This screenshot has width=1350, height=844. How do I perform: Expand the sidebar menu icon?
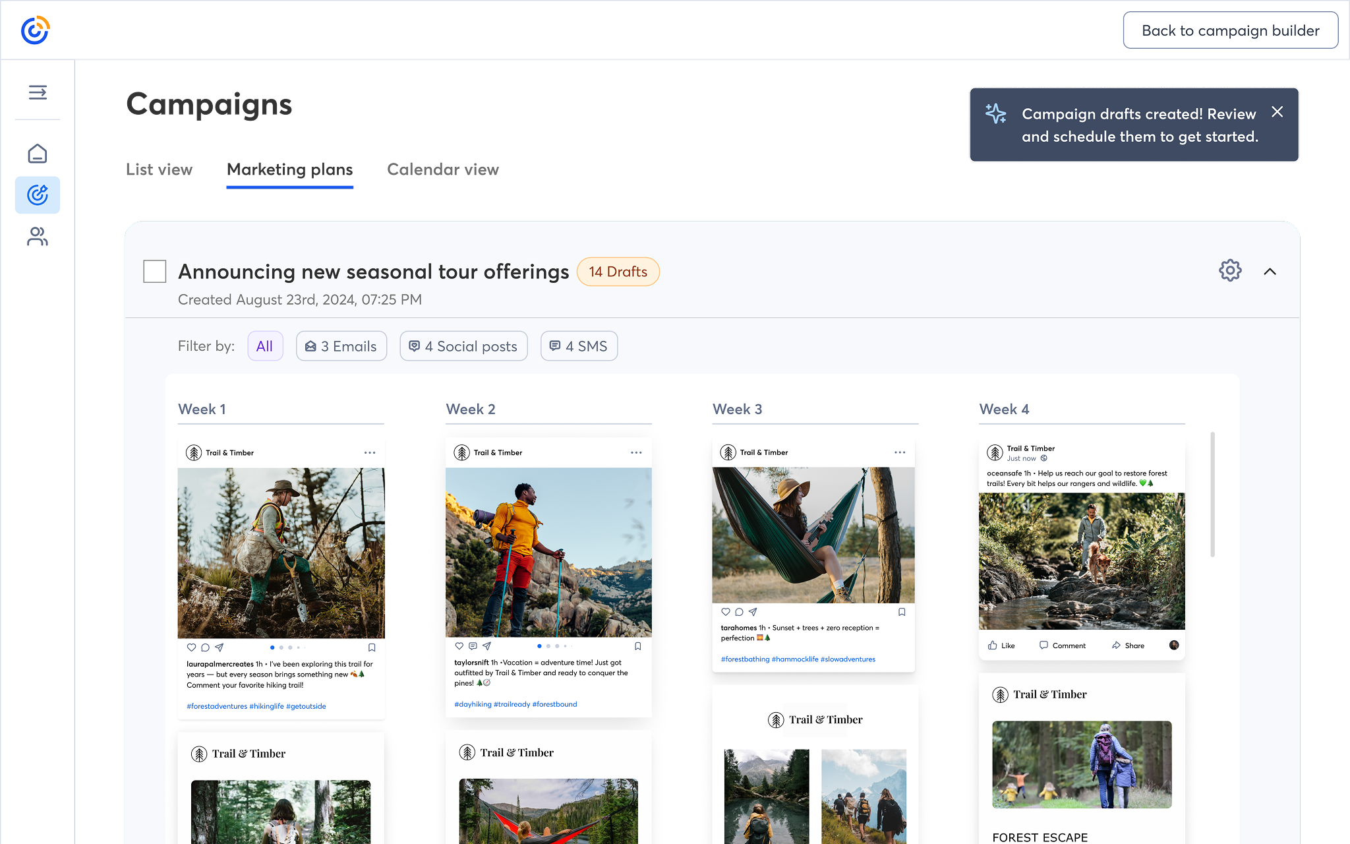click(x=38, y=92)
